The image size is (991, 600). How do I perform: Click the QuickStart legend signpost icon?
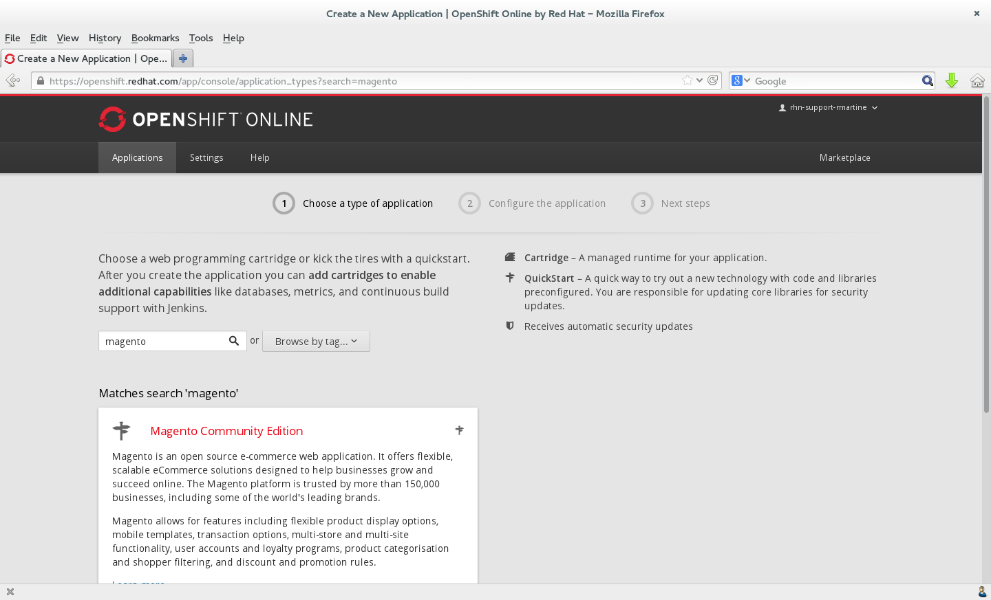pyautogui.click(x=510, y=278)
